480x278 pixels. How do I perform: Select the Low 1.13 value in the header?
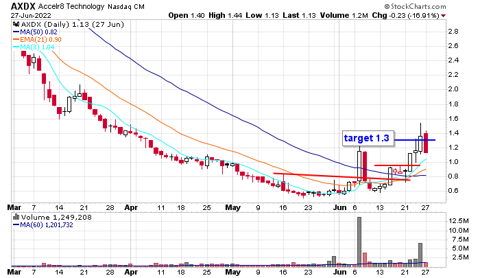[x=263, y=15]
